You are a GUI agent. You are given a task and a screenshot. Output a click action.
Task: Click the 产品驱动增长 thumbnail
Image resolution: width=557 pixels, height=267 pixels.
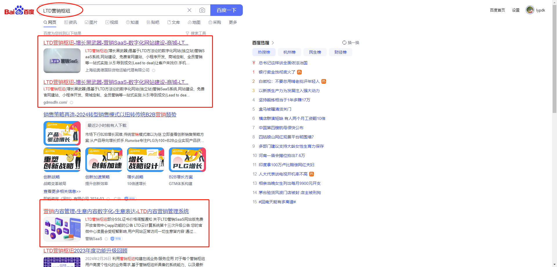coord(62,133)
